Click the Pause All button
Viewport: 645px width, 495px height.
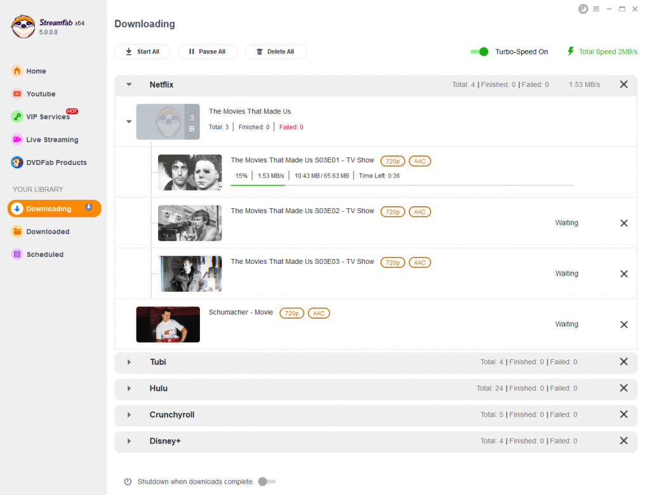pyautogui.click(x=208, y=51)
